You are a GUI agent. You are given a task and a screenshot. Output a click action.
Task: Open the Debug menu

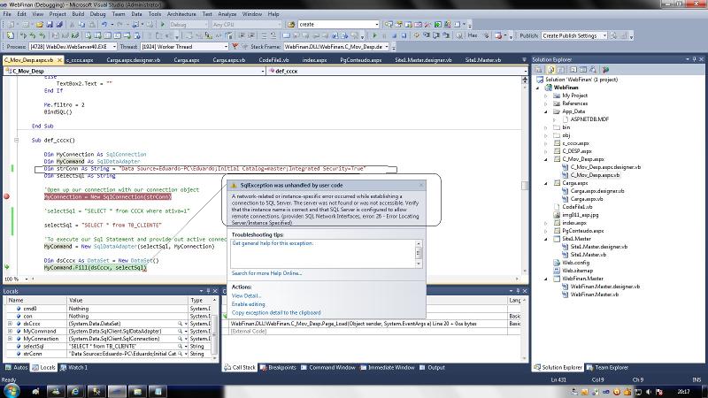97,14
